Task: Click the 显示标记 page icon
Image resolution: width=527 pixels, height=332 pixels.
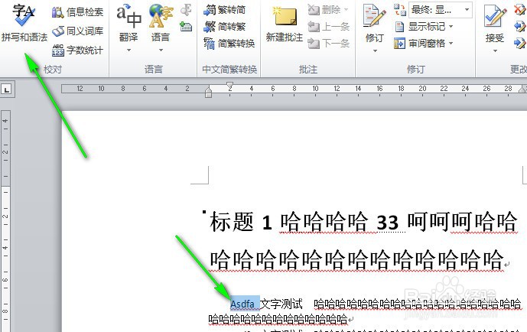Action: pyautogui.click(x=399, y=27)
